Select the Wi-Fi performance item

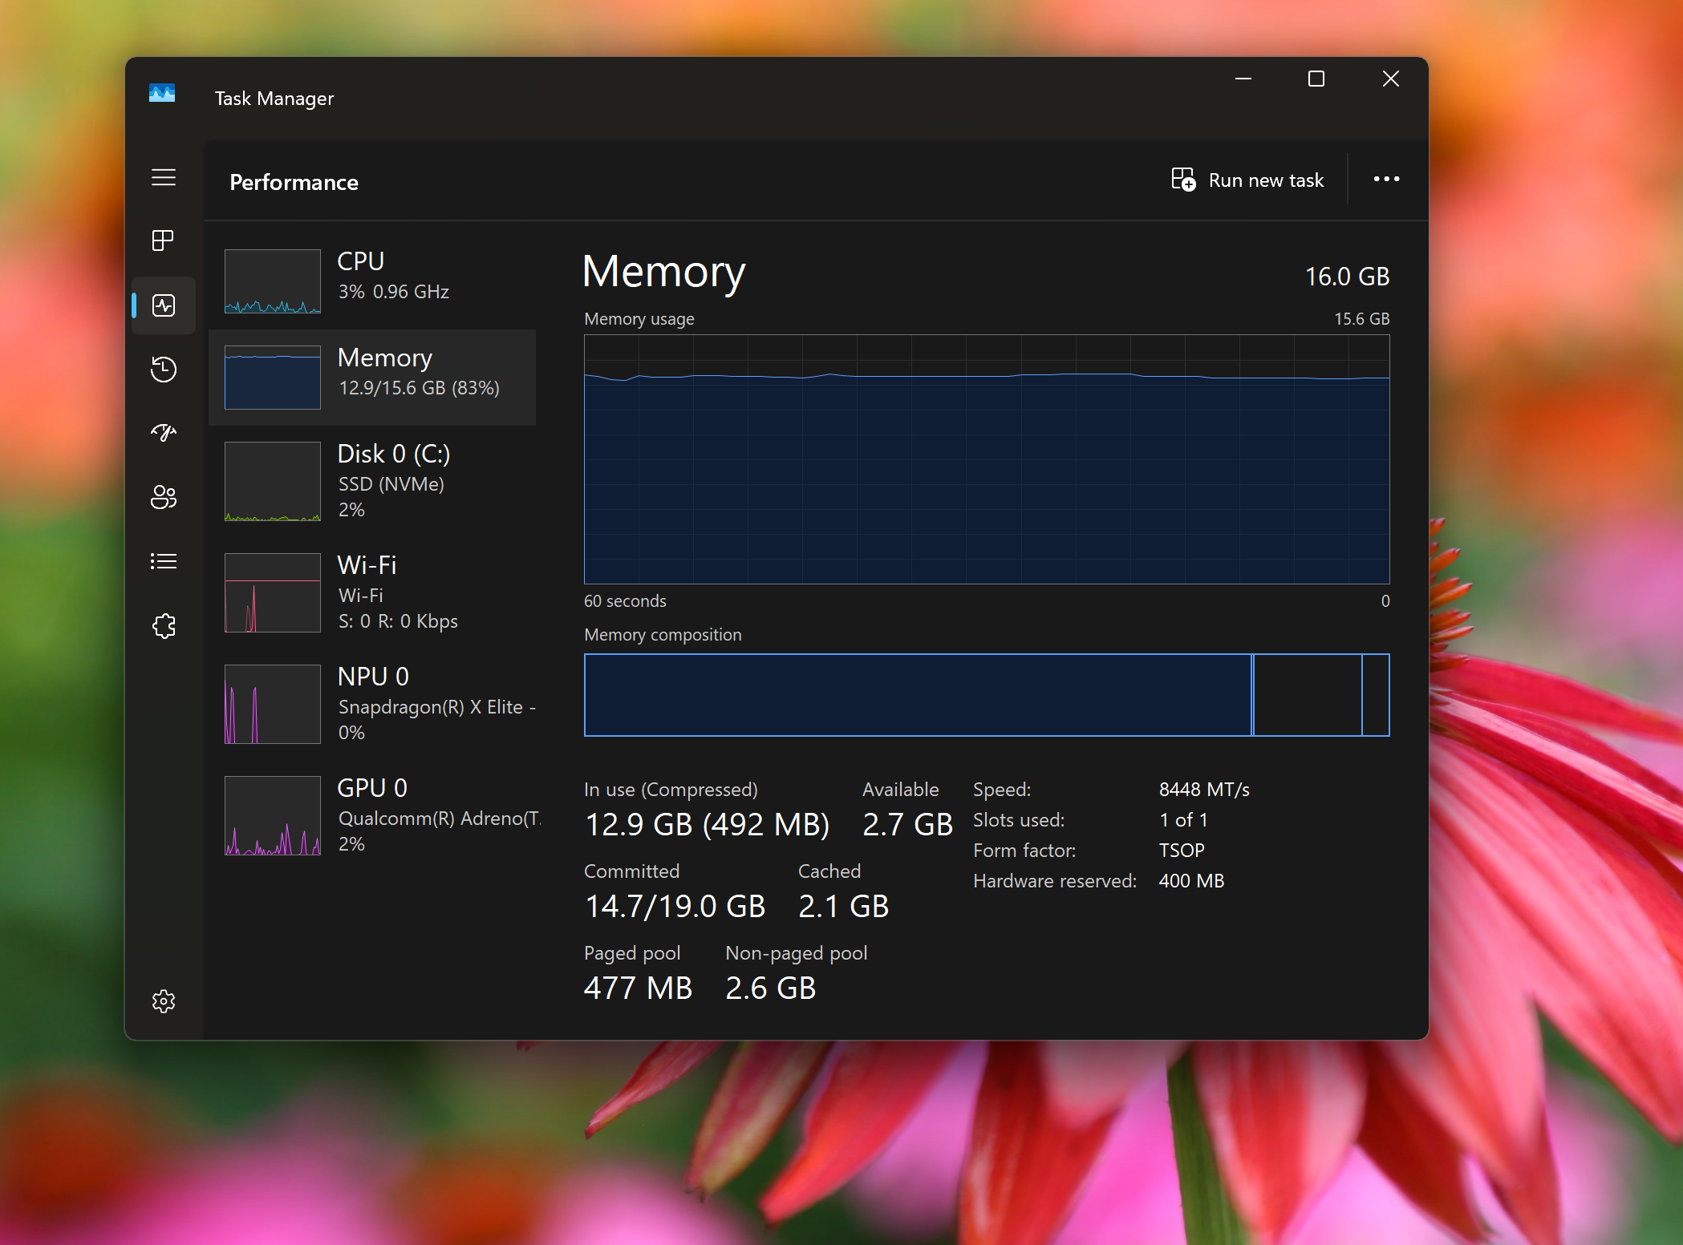pyautogui.click(x=372, y=592)
